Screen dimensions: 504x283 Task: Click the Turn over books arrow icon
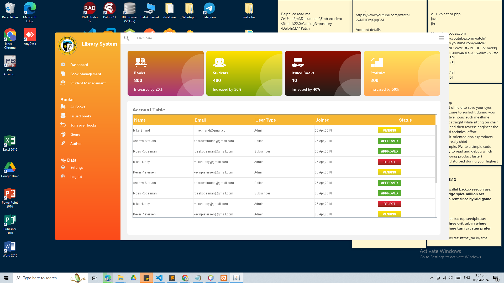(x=63, y=125)
